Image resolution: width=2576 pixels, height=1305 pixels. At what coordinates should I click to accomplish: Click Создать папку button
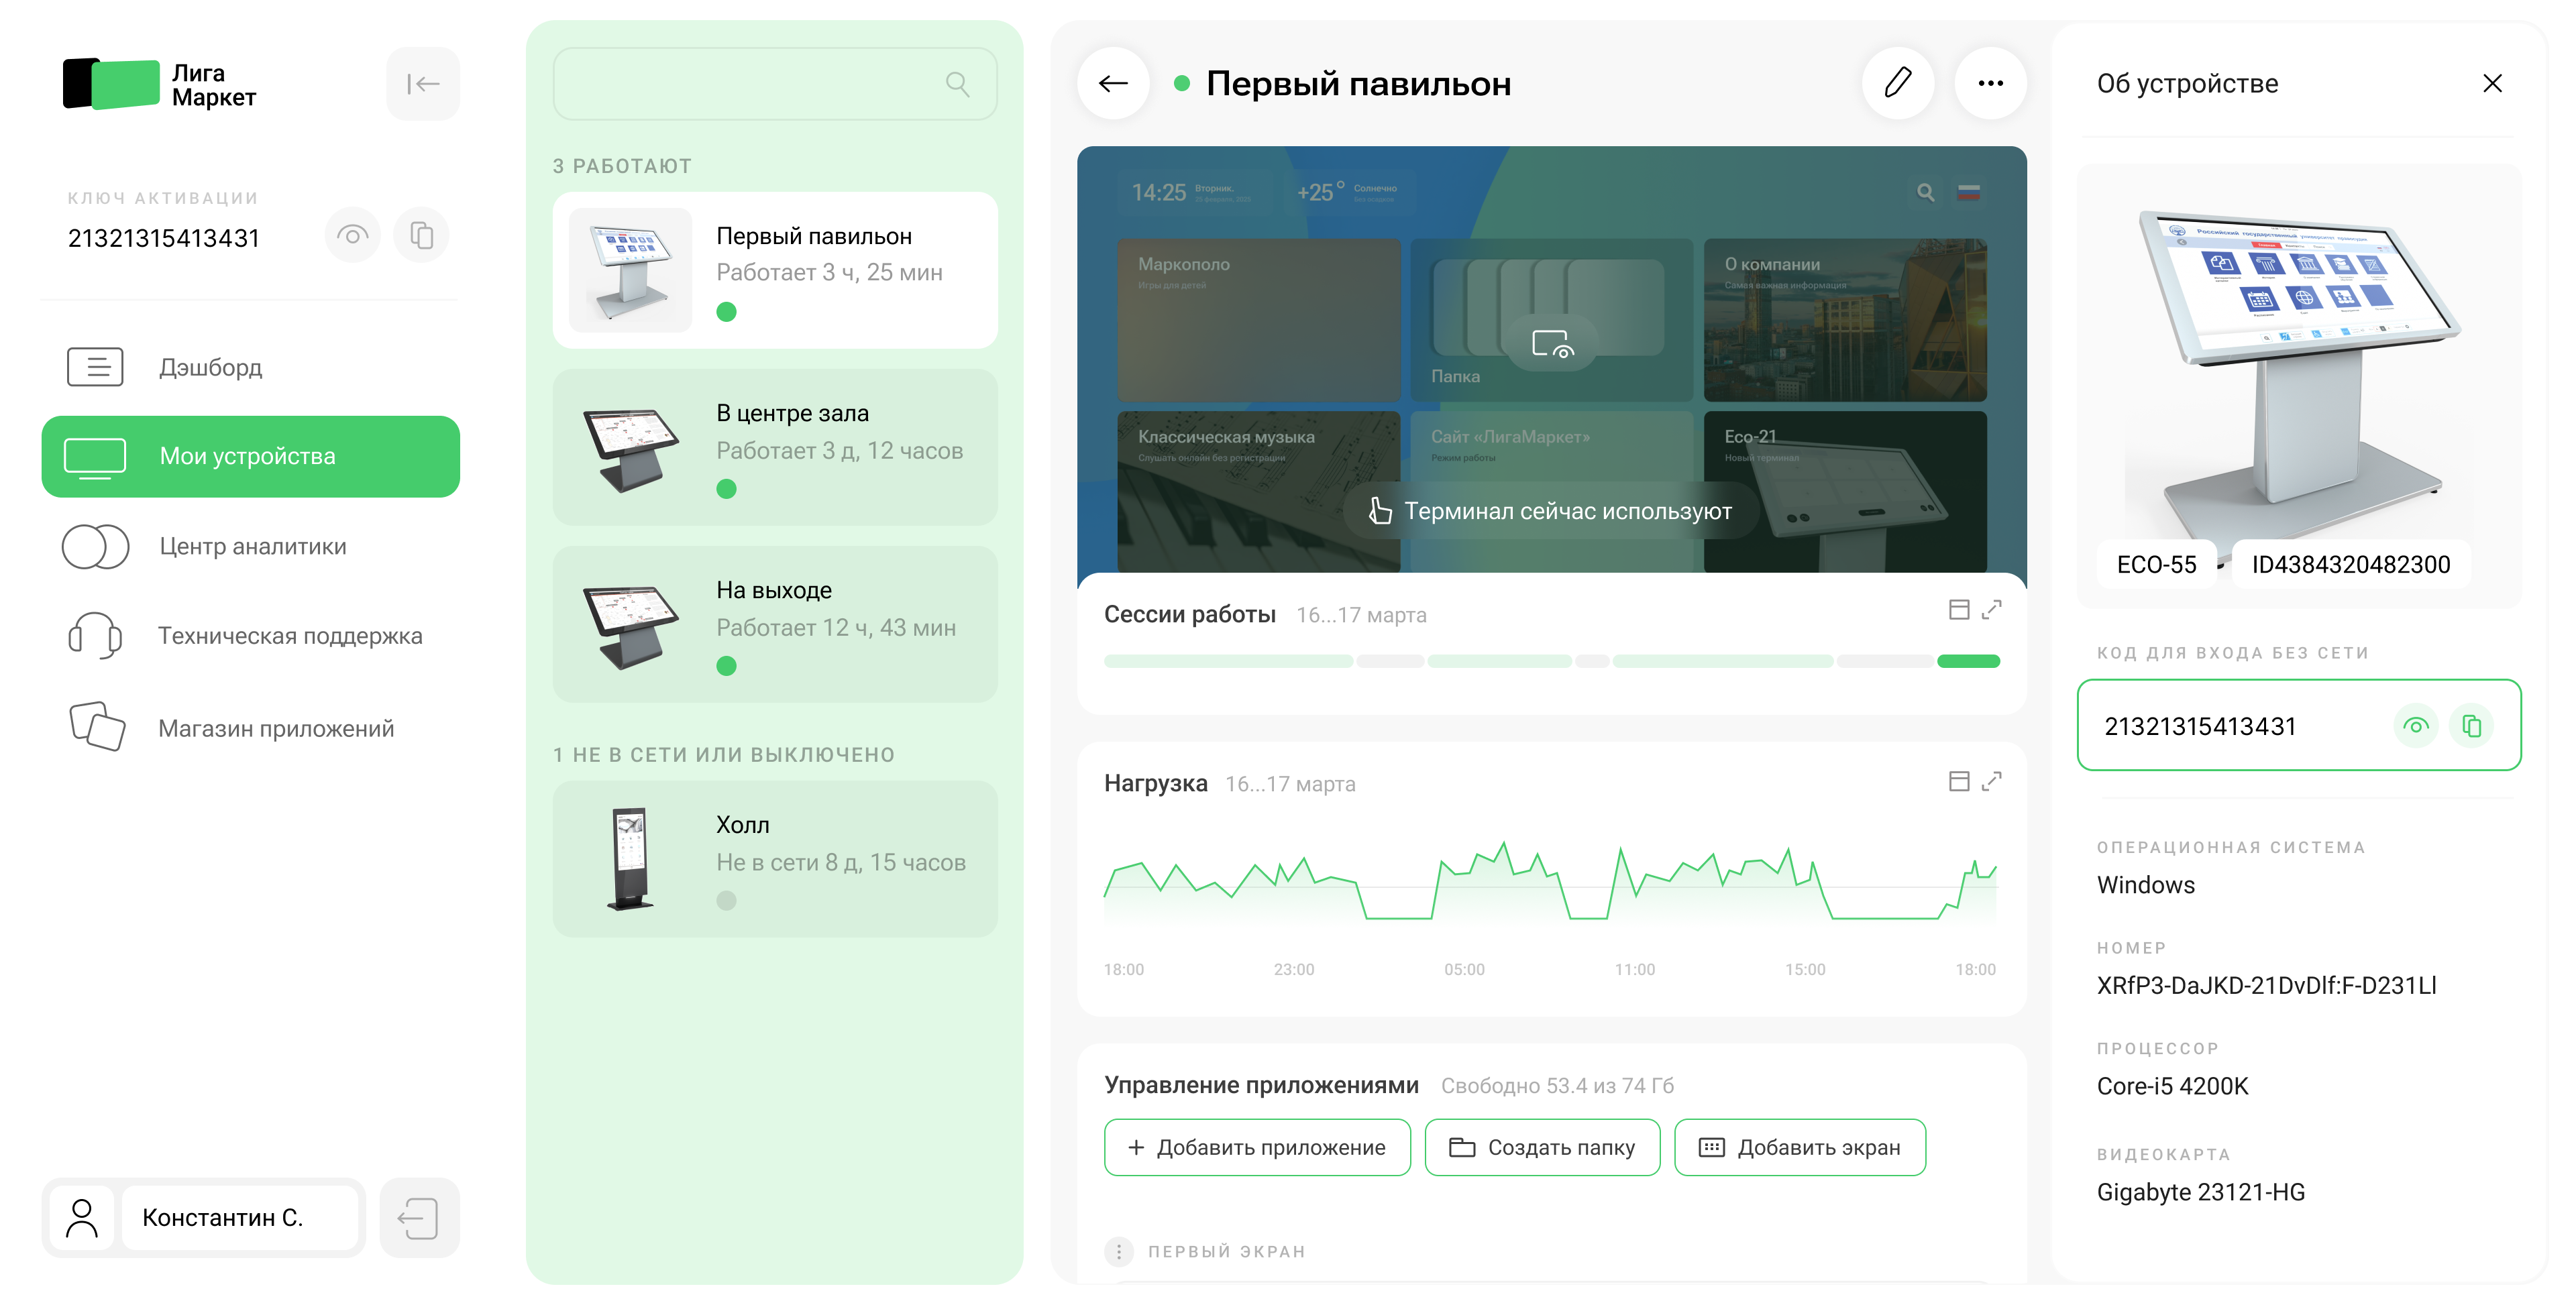pos(1542,1147)
